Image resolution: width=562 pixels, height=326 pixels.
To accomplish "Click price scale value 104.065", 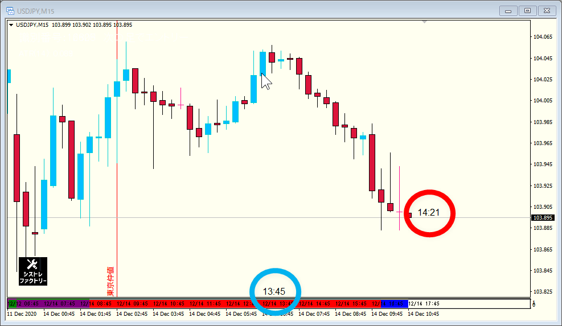I will tap(543, 37).
